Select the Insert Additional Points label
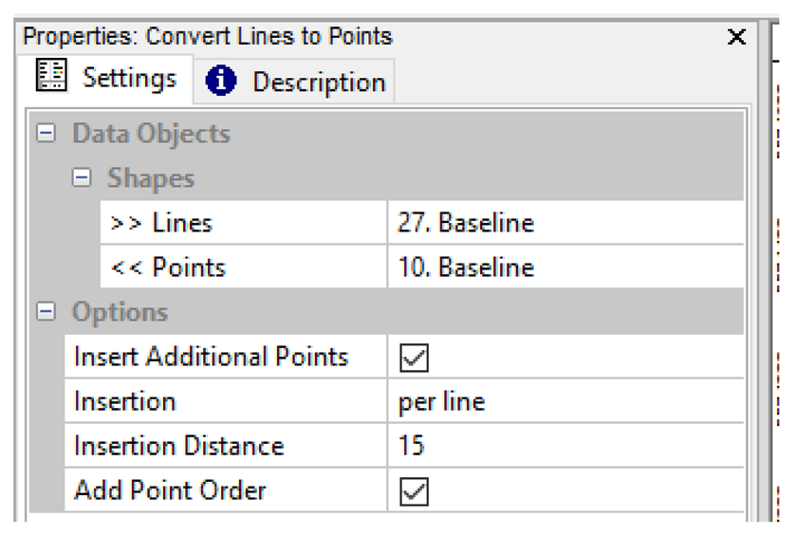This screenshot has width=797, height=535. [211, 358]
